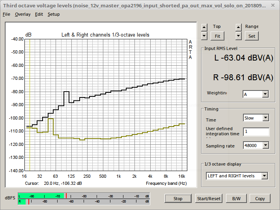Stop the measurement
The image size is (280, 210).
click(178, 199)
